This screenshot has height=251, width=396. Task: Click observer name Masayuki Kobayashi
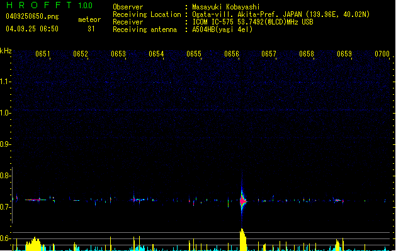point(226,7)
